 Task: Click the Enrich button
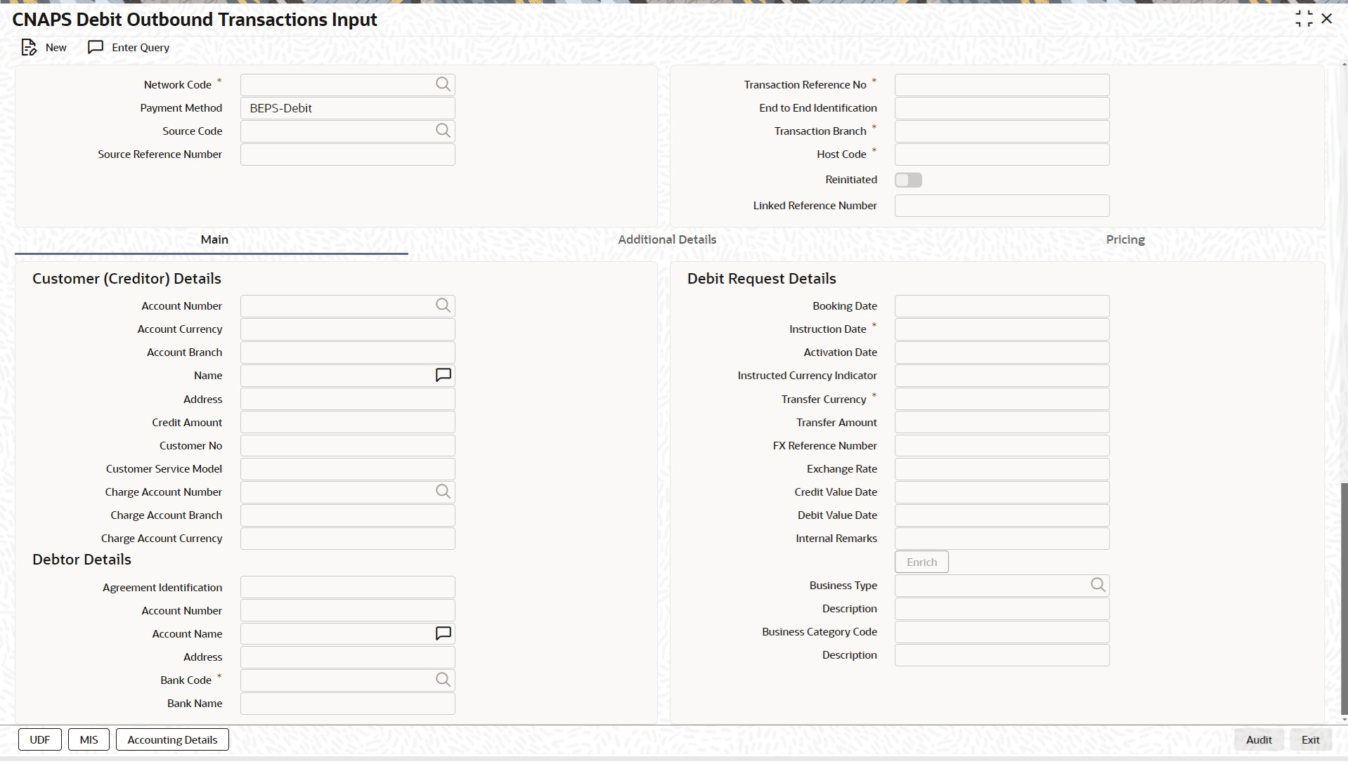[x=921, y=562]
